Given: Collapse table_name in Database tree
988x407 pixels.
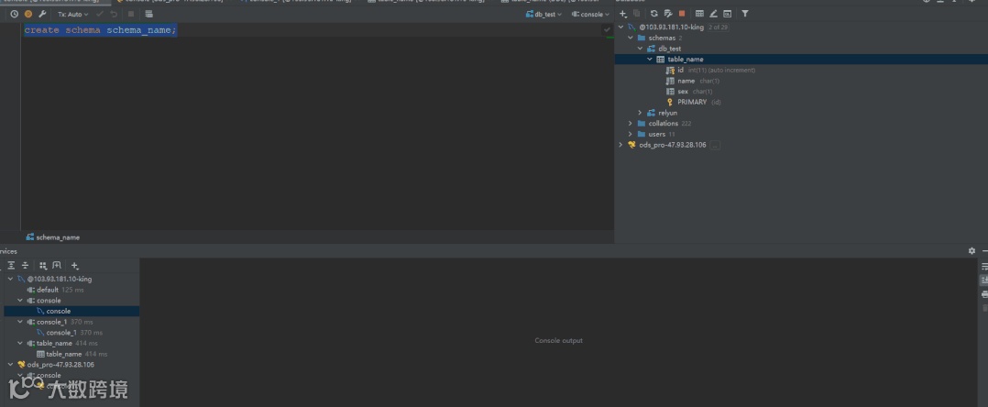Looking at the screenshot, I should click(x=650, y=60).
